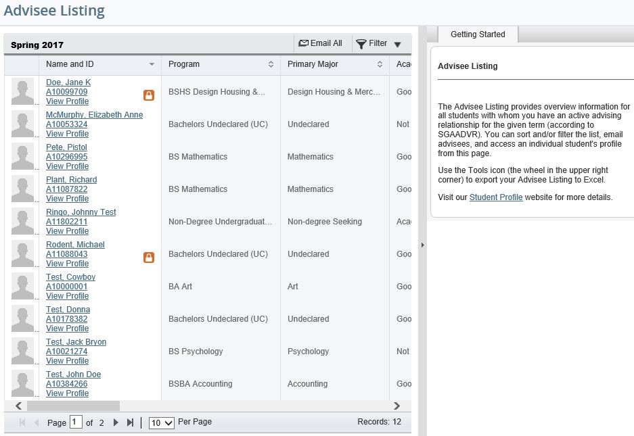
Task: Go to the next page using the arrow icon
Action: (115, 422)
